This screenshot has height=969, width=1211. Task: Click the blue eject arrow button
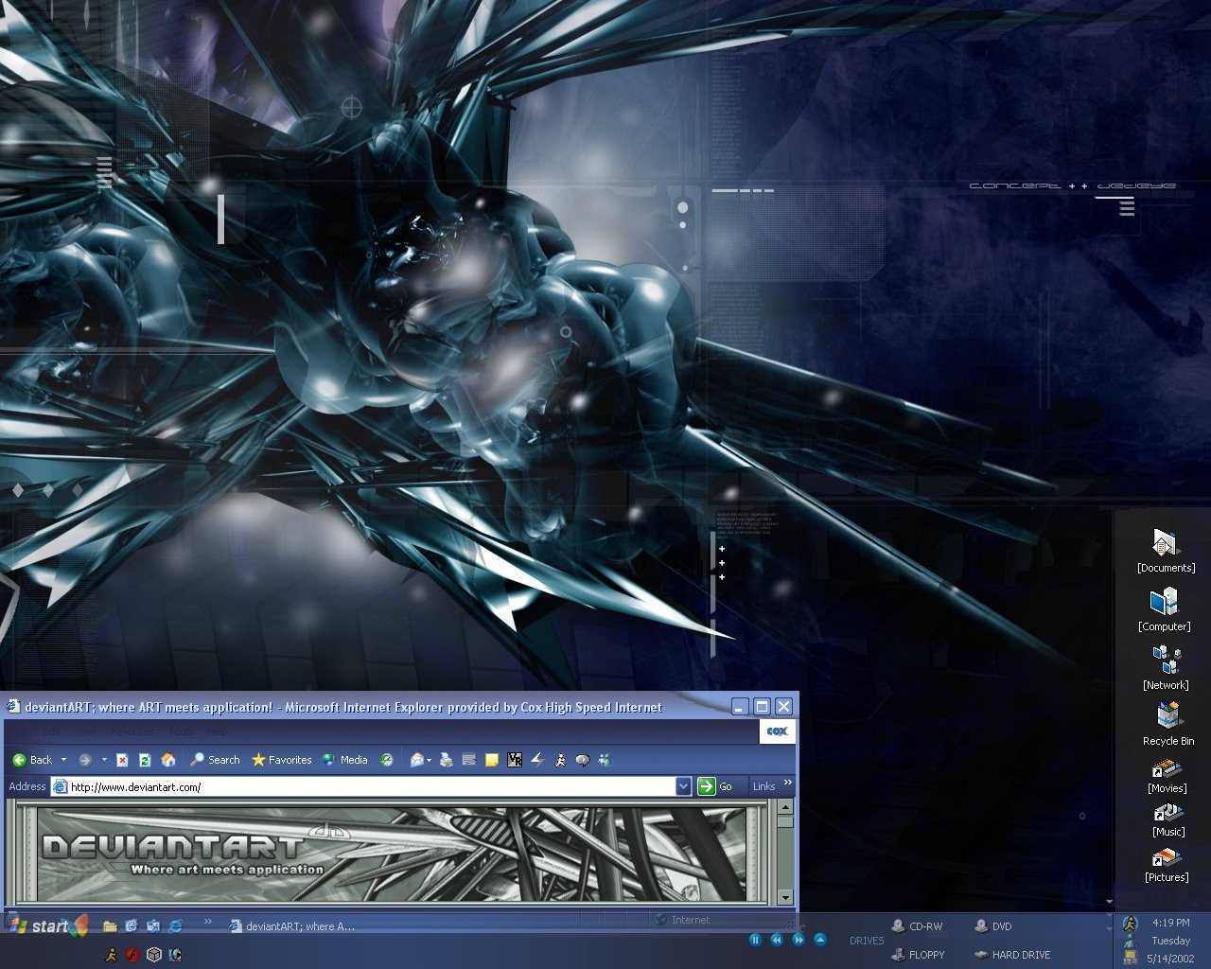point(820,940)
